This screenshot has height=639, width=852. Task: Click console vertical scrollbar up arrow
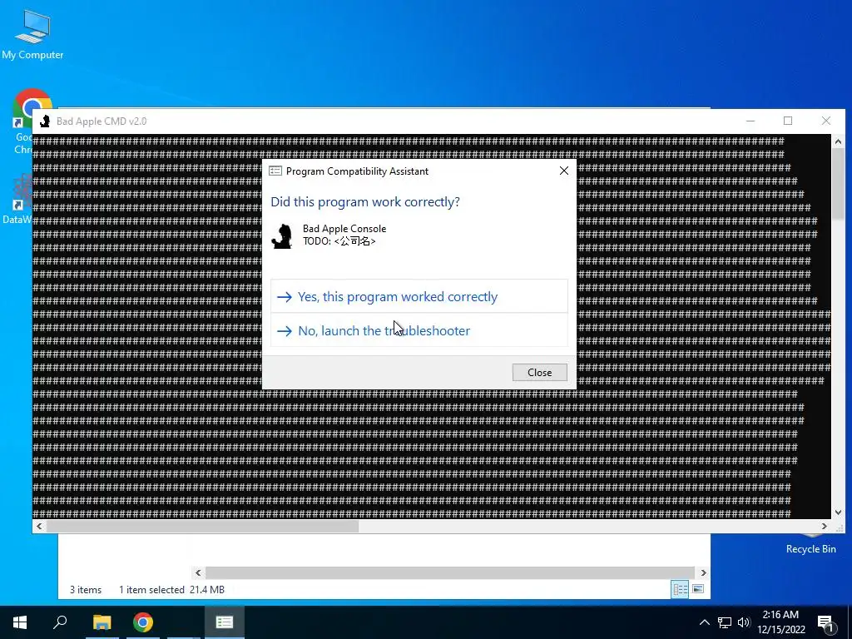(x=838, y=141)
